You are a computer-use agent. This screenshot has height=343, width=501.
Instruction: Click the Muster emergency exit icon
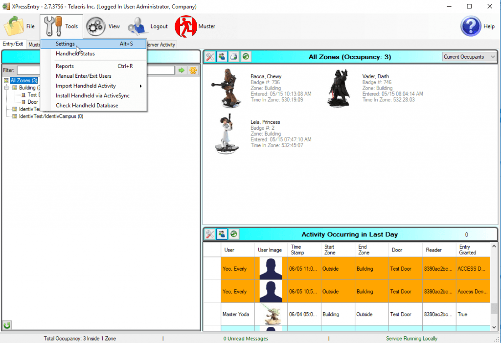(186, 26)
